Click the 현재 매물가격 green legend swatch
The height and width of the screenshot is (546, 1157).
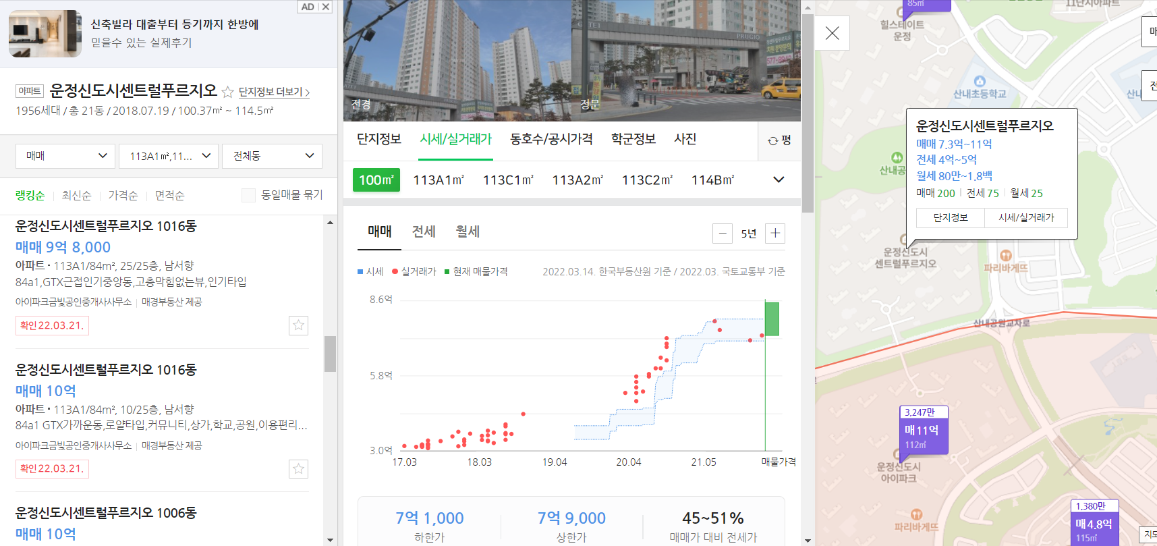[447, 272]
